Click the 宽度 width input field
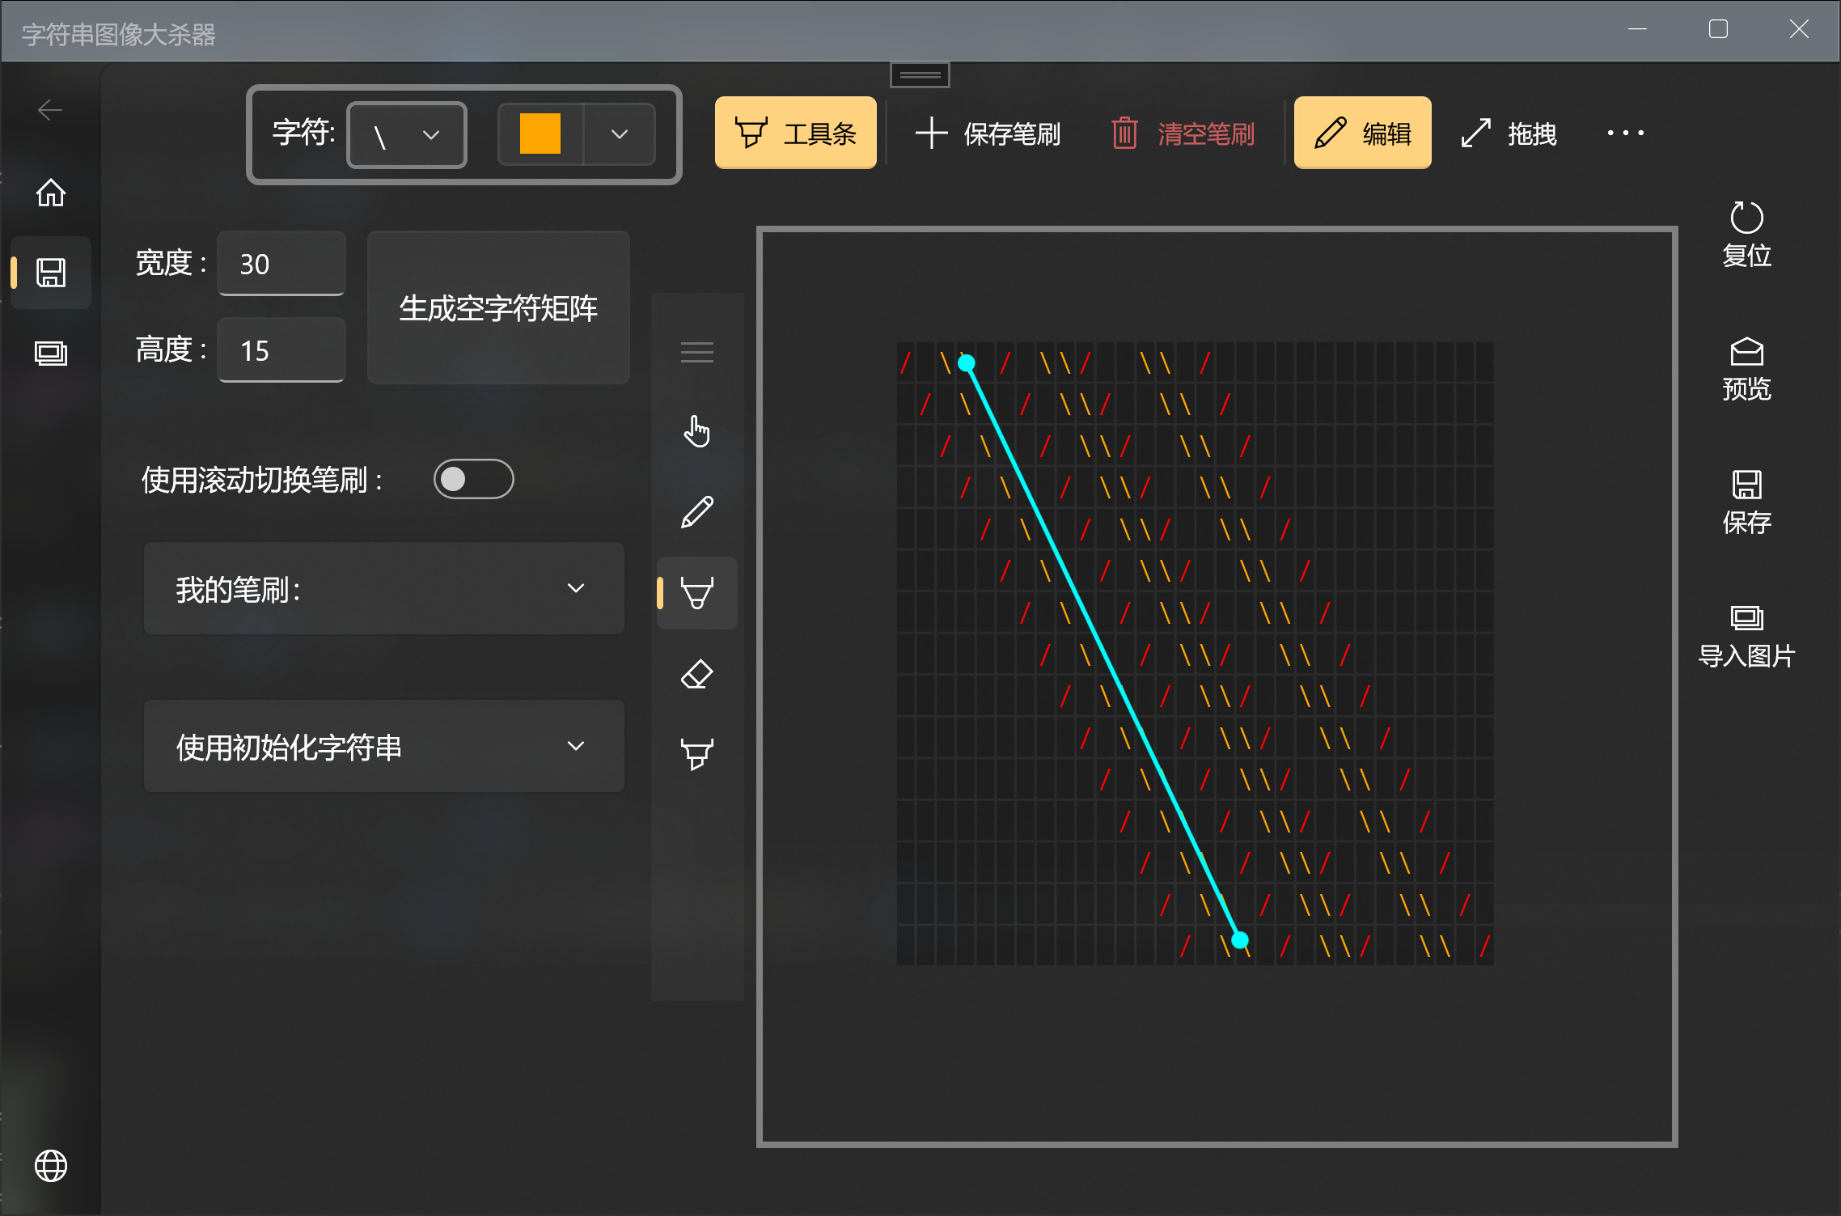1841x1216 pixels. (281, 264)
